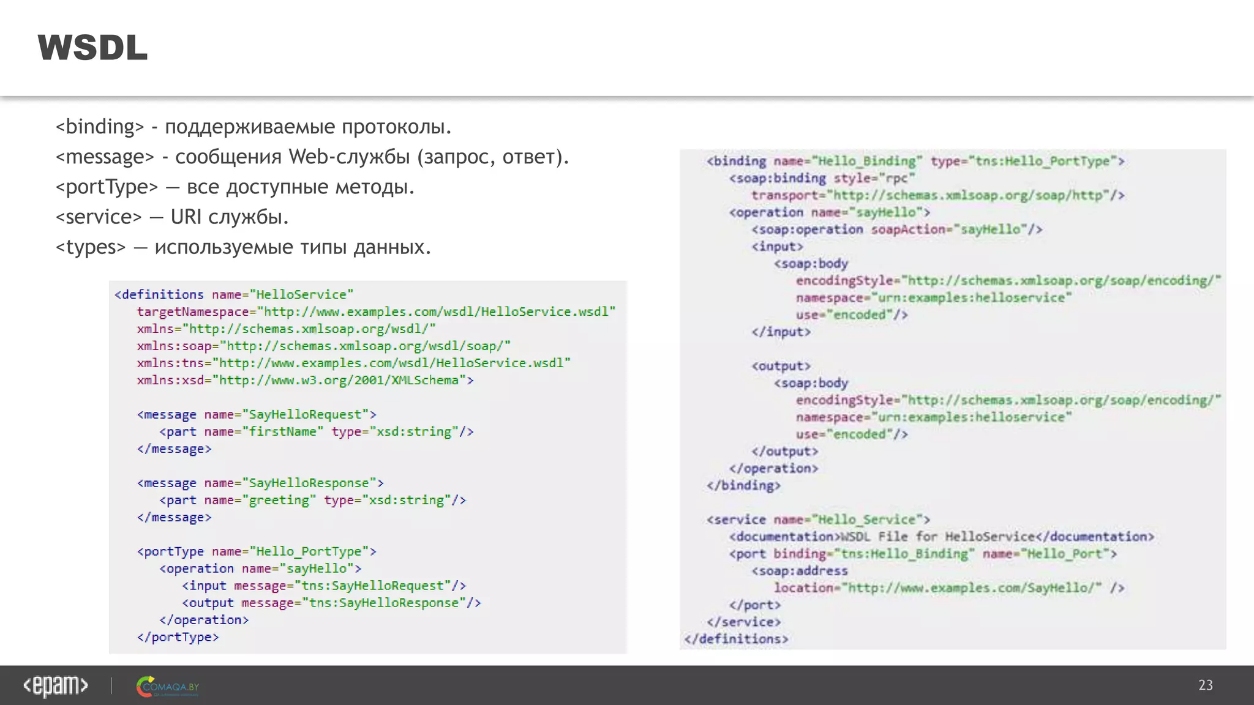Click the EPAM logo in footer
Image resolution: width=1254 pixels, height=705 pixels.
(56, 685)
